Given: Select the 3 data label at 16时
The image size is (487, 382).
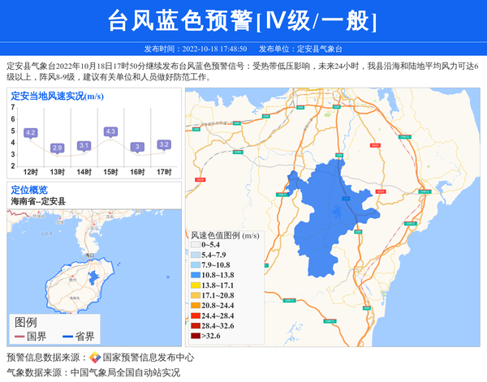Looking at the screenshot, I should pyautogui.click(x=137, y=147).
